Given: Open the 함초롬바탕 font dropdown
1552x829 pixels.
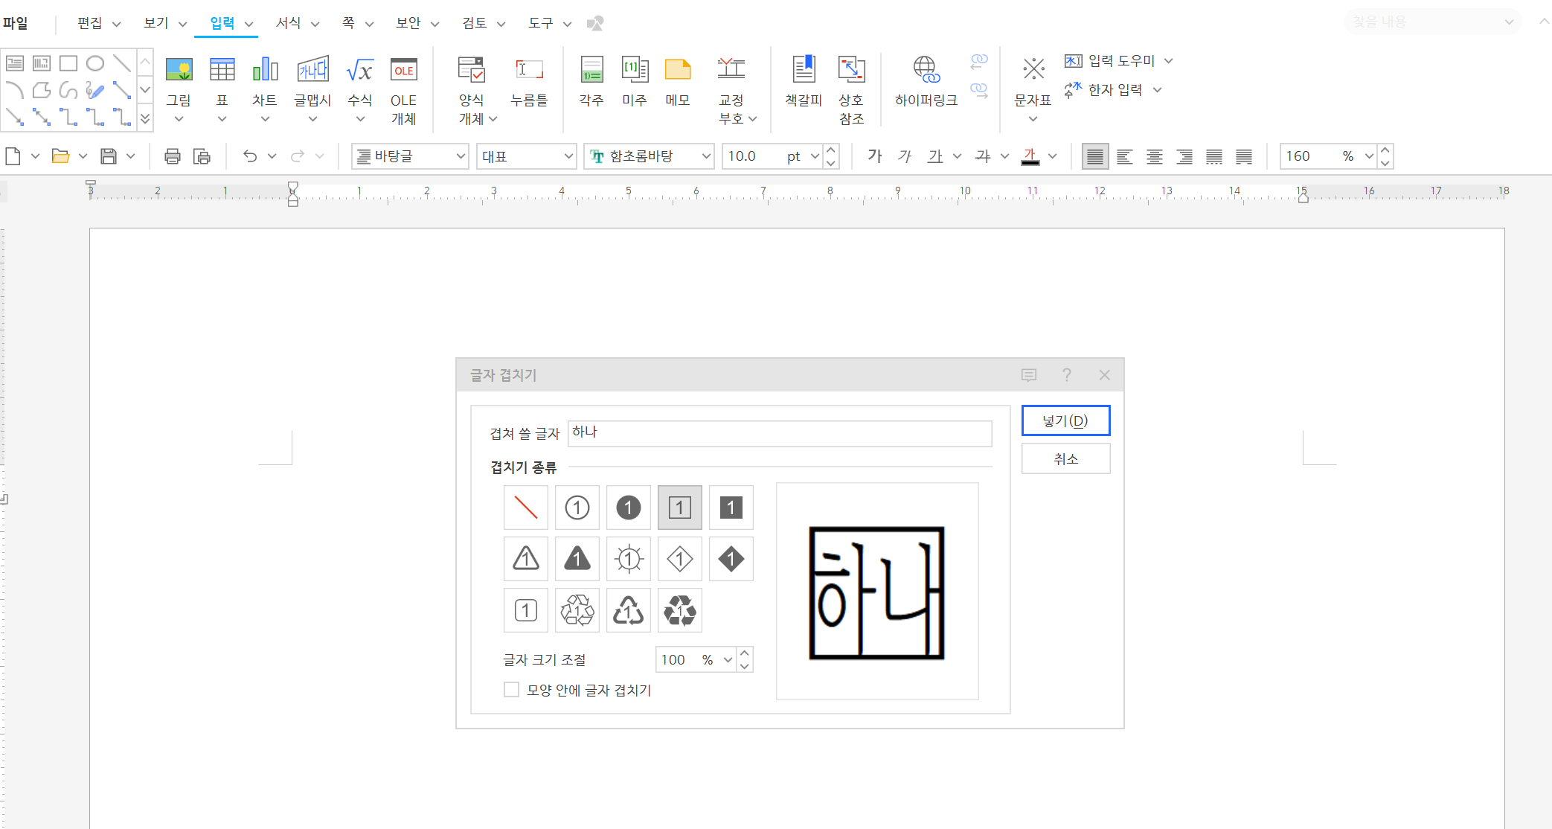Looking at the screenshot, I should (x=706, y=156).
